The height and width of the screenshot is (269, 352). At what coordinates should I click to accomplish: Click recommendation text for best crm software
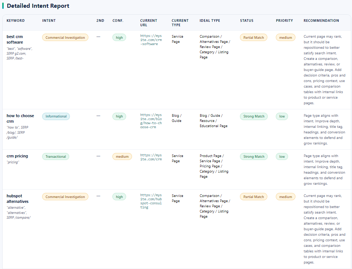point(324,70)
